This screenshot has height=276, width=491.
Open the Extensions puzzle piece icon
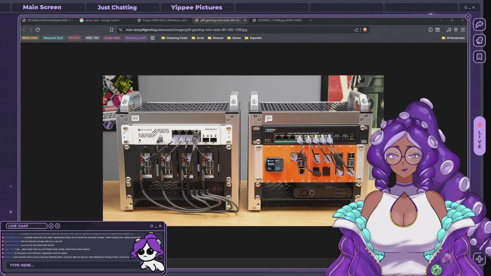430,30
